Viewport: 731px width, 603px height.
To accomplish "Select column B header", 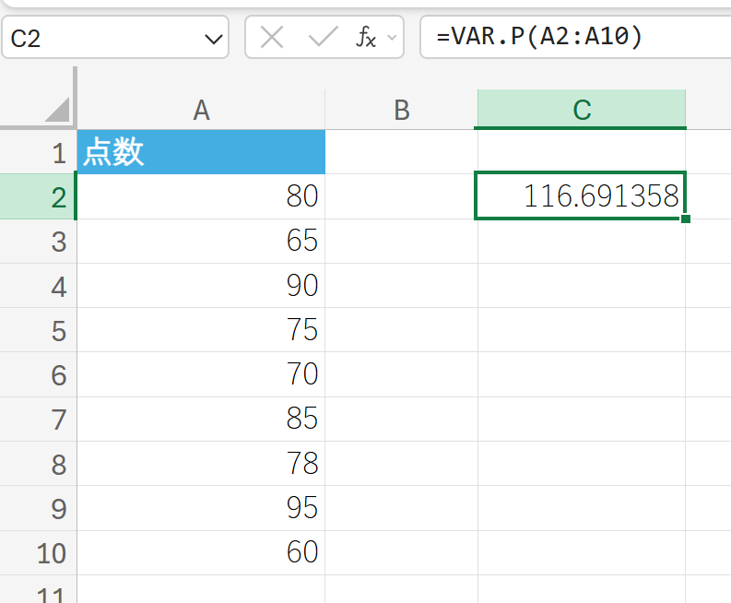I will click(401, 111).
